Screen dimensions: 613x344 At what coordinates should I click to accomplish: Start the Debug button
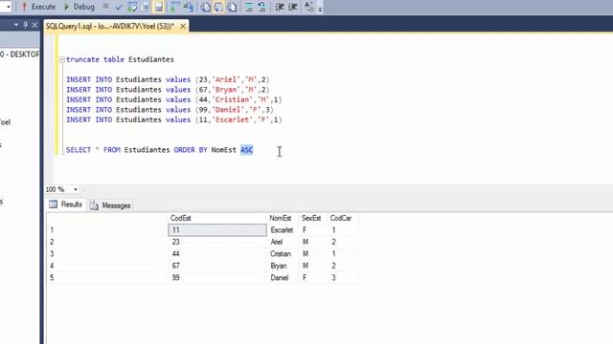[79, 7]
